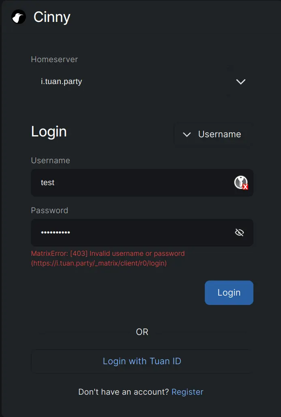The image size is (281, 417).
Task: Expand the Homeserver list chevron
Action: (240, 82)
